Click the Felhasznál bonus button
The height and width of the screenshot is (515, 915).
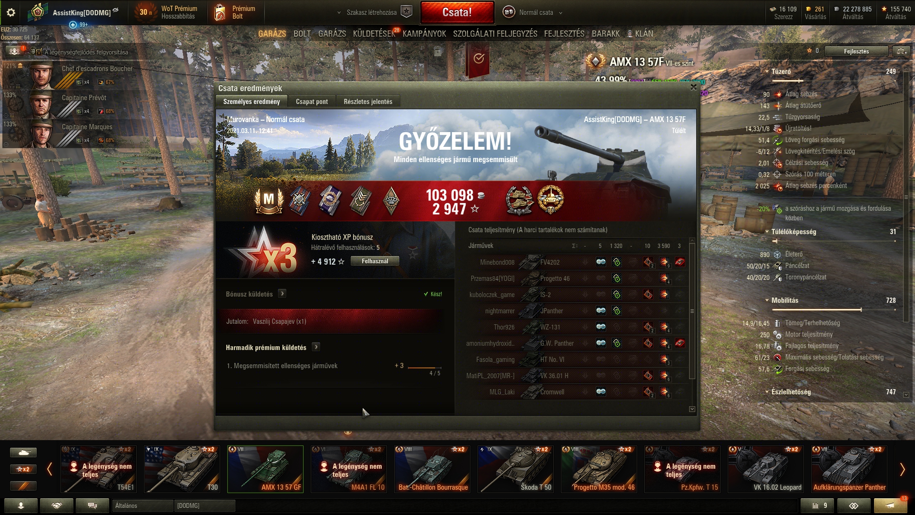coord(375,261)
